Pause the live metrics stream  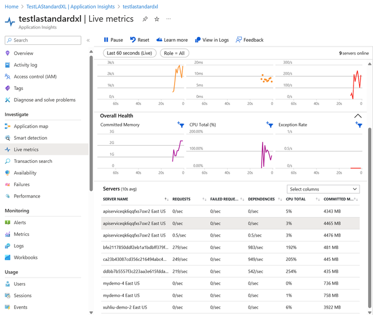(113, 40)
